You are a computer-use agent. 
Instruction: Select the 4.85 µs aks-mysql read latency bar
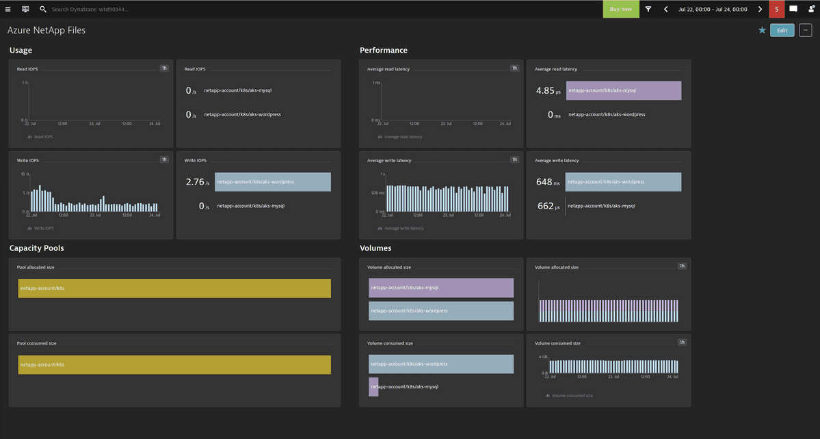click(x=623, y=90)
